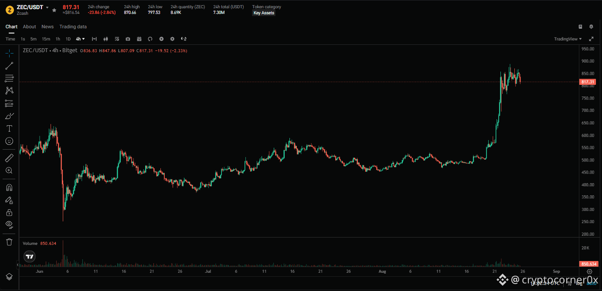
Task: Open the Fibonacci retracement tools
Action: coord(9,78)
